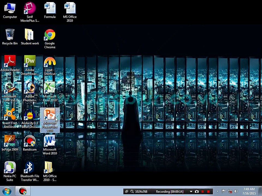This screenshot has width=262, height=196.
Task: Select the Nokia PC Suite shortcut
Action: pos(10,171)
